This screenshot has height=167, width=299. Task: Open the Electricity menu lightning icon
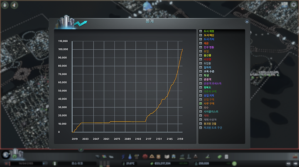coord(123,157)
